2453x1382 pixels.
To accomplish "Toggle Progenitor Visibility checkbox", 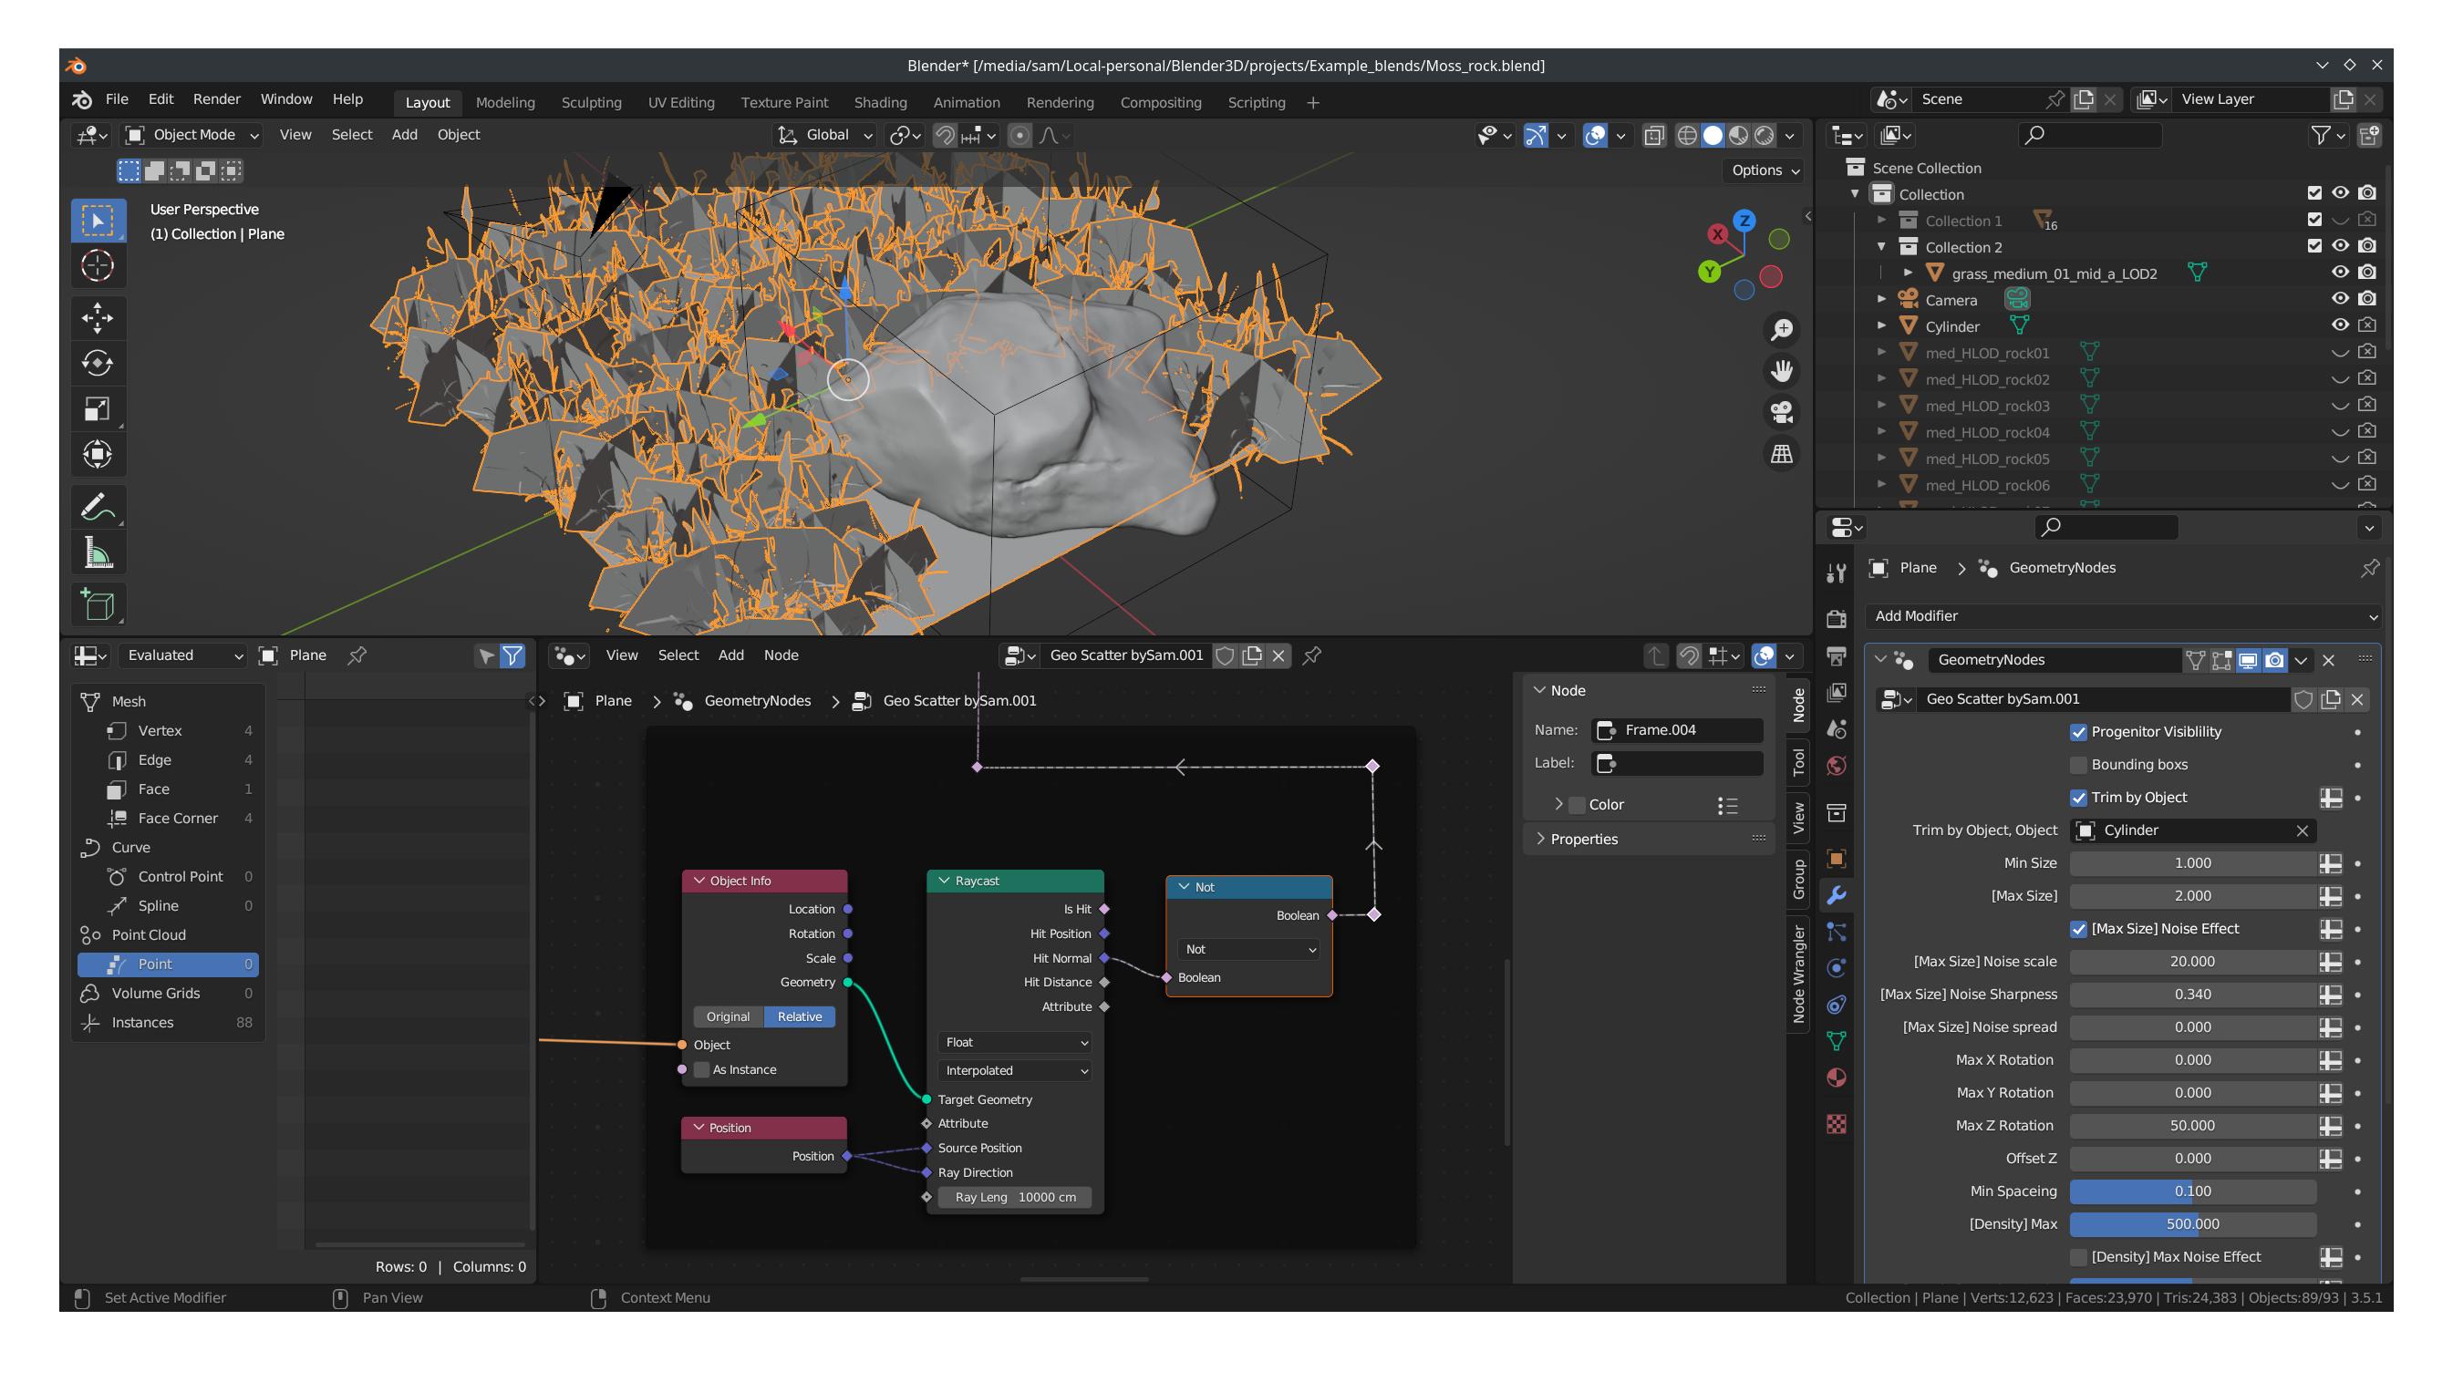I will tap(2079, 732).
